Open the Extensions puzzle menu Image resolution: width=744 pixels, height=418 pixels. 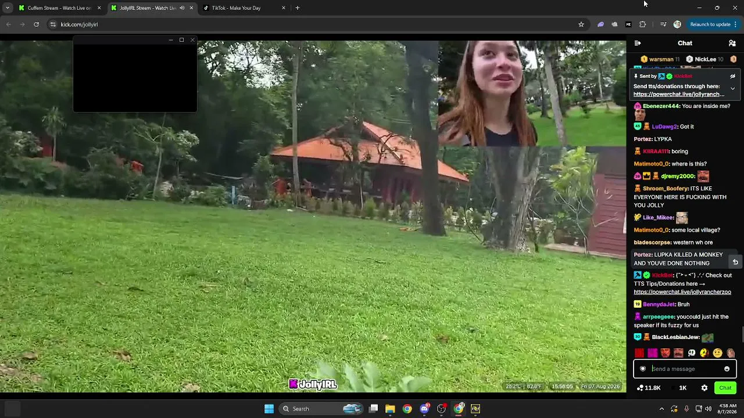click(x=642, y=24)
